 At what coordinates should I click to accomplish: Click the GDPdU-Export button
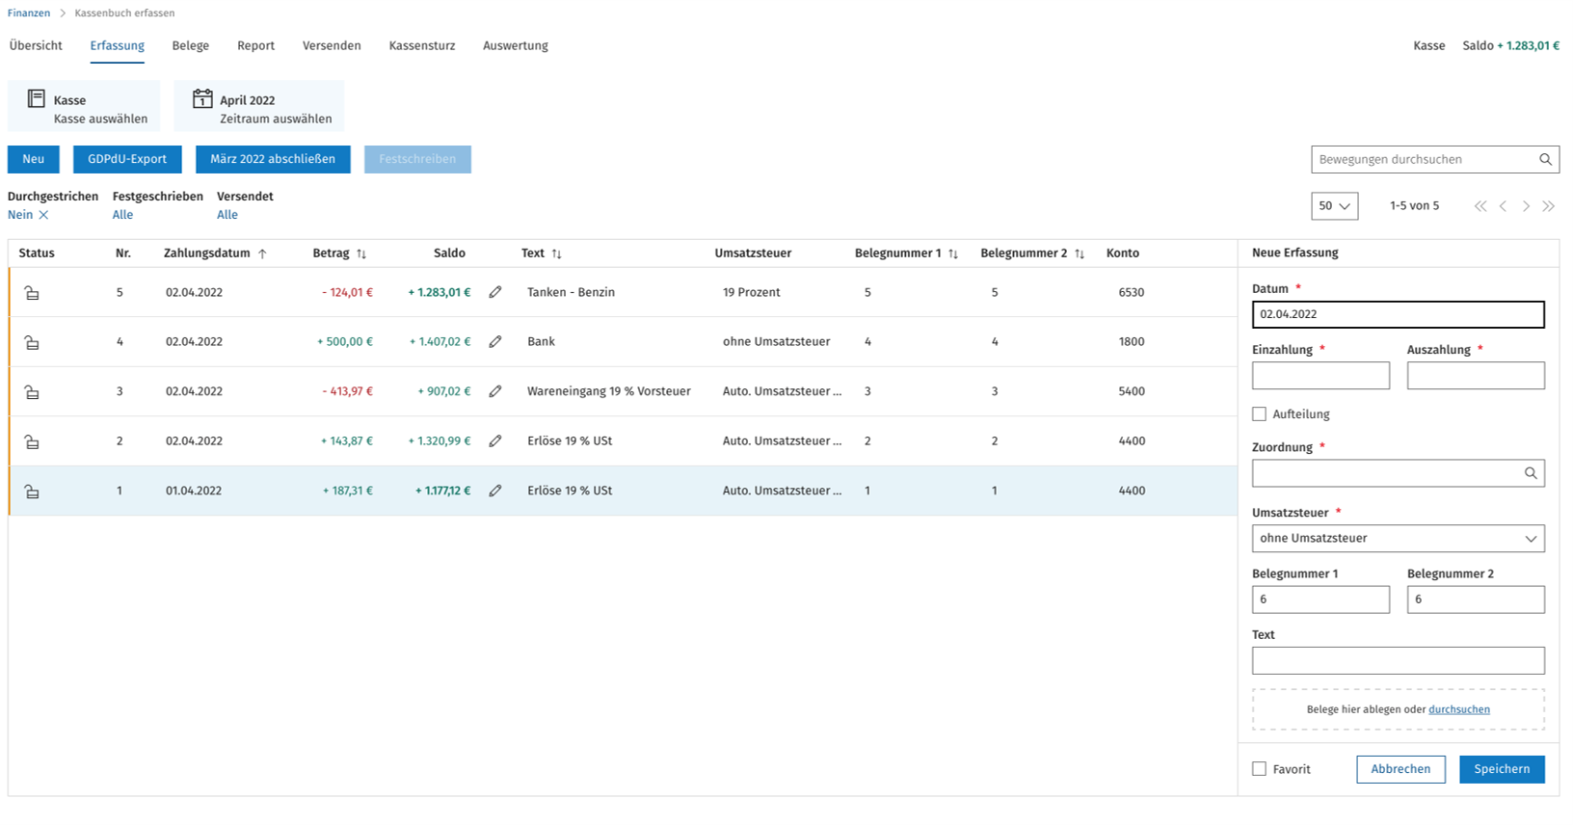pyautogui.click(x=127, y=159)
